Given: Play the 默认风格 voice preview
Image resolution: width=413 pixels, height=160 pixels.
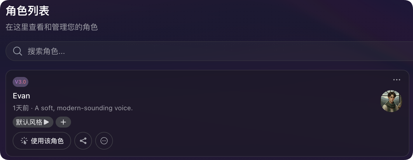Looking at the screenshot, I should click(x=47, y=122).
